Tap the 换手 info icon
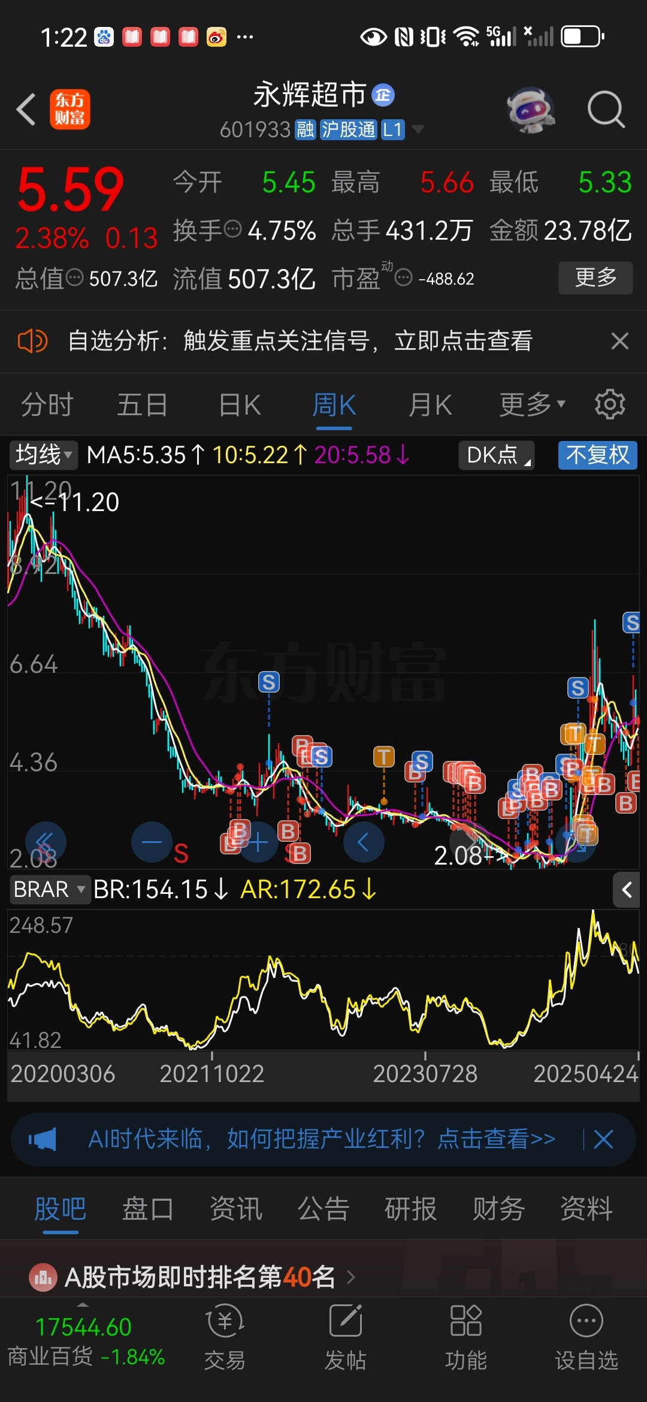647x1402 pixels. (x=232, y=229)
